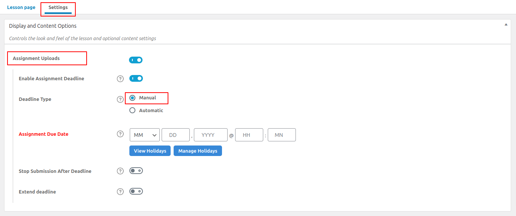Open the Settings tab

pyautogui.click(x=58, y=7)
